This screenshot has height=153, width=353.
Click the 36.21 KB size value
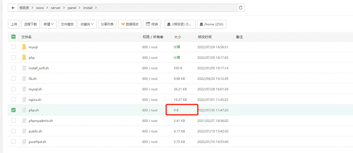[180, 89]
